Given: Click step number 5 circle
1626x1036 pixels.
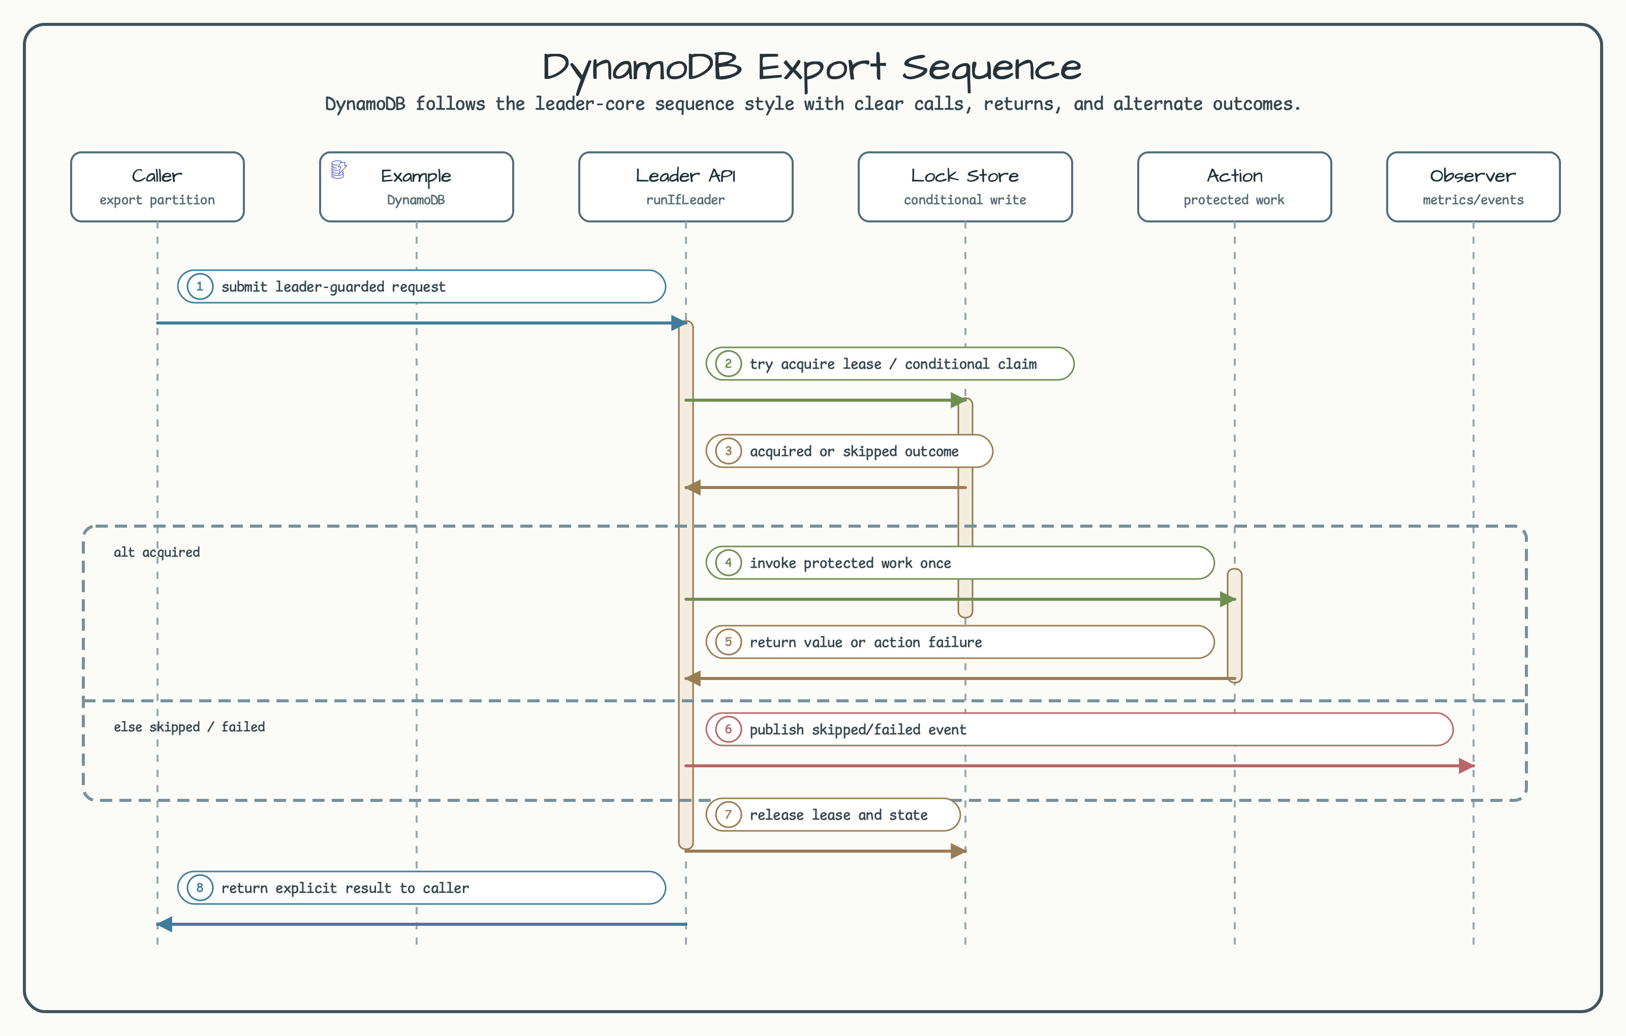Looking at the screenshot, I should pos(728,642).
